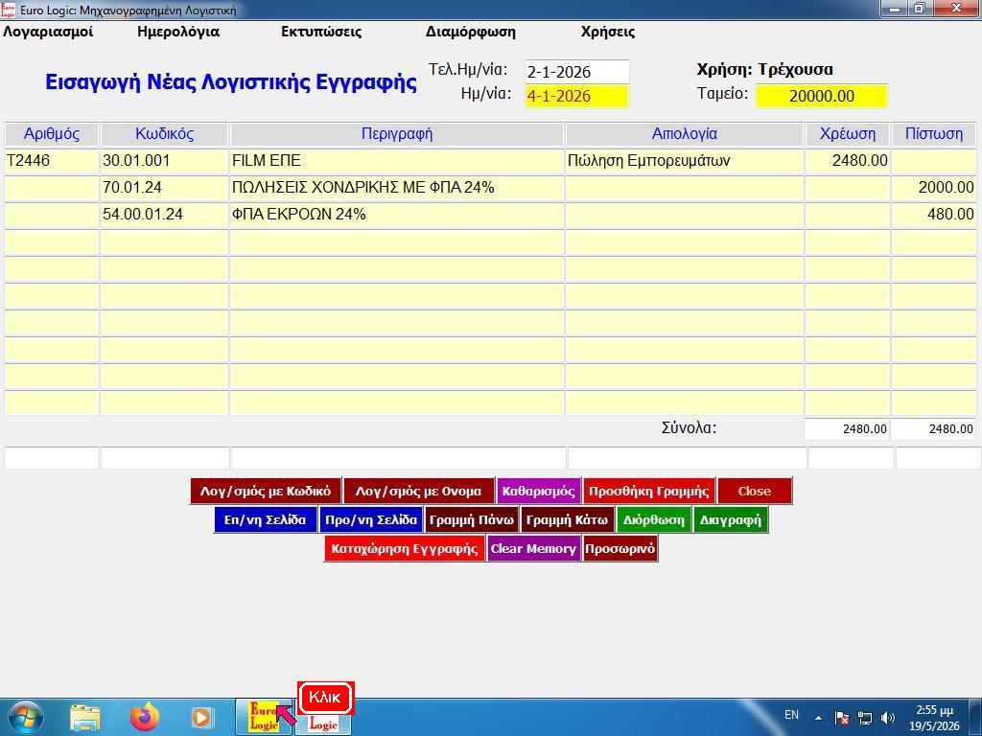Click Euro Logic title bar app icon
The width and height of the screenshot is (982, 736).
pyautogui.click(x=9, y=10)
